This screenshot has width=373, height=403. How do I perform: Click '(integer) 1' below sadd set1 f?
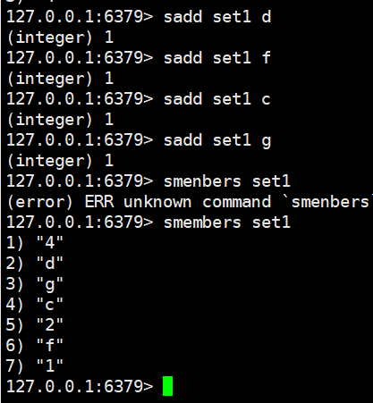pyautogui.click(x=60, y=79)
